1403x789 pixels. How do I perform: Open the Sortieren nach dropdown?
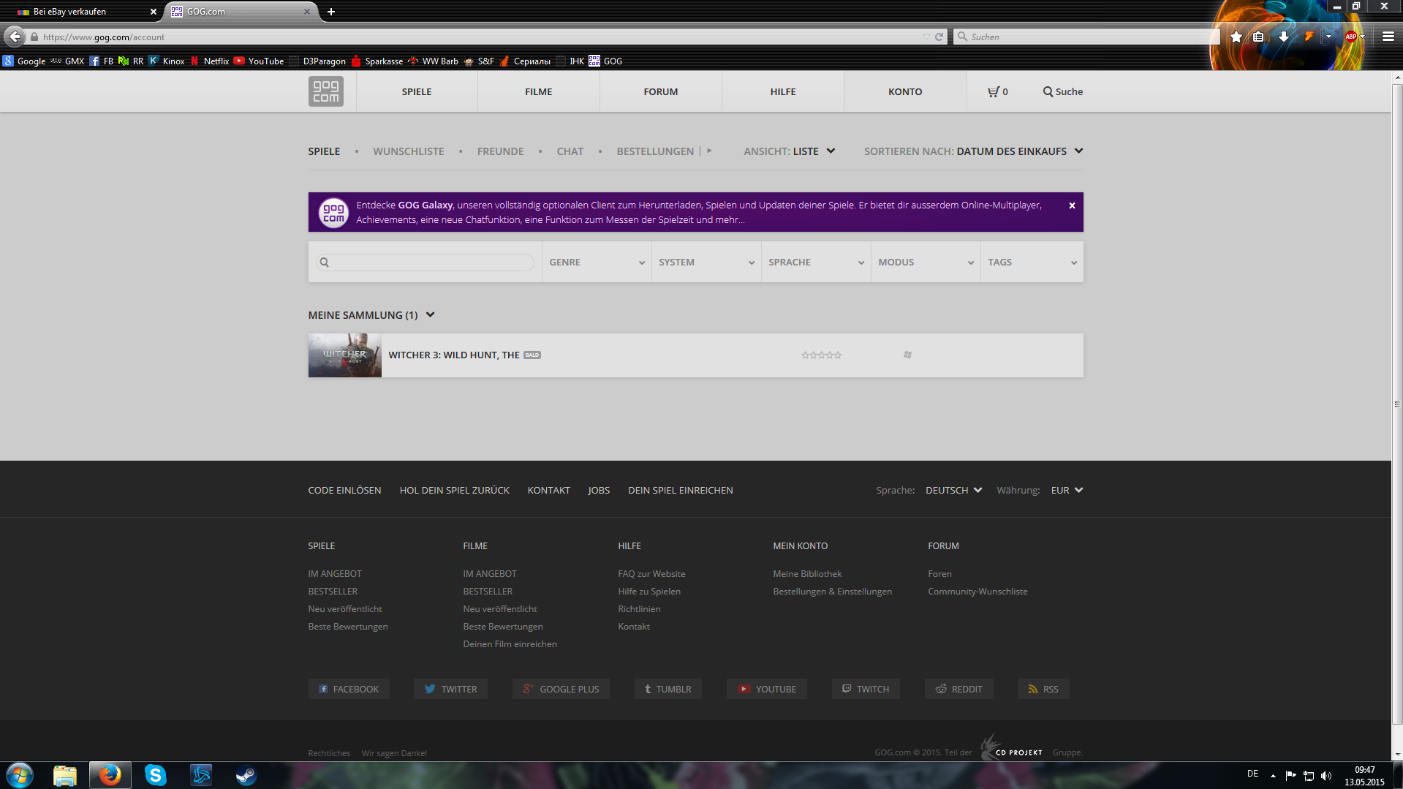tap(973, 151)
